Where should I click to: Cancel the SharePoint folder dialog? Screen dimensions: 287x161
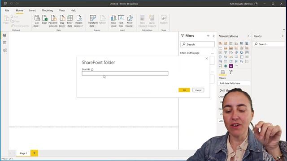pyautogui.click(x=198, y=90)
